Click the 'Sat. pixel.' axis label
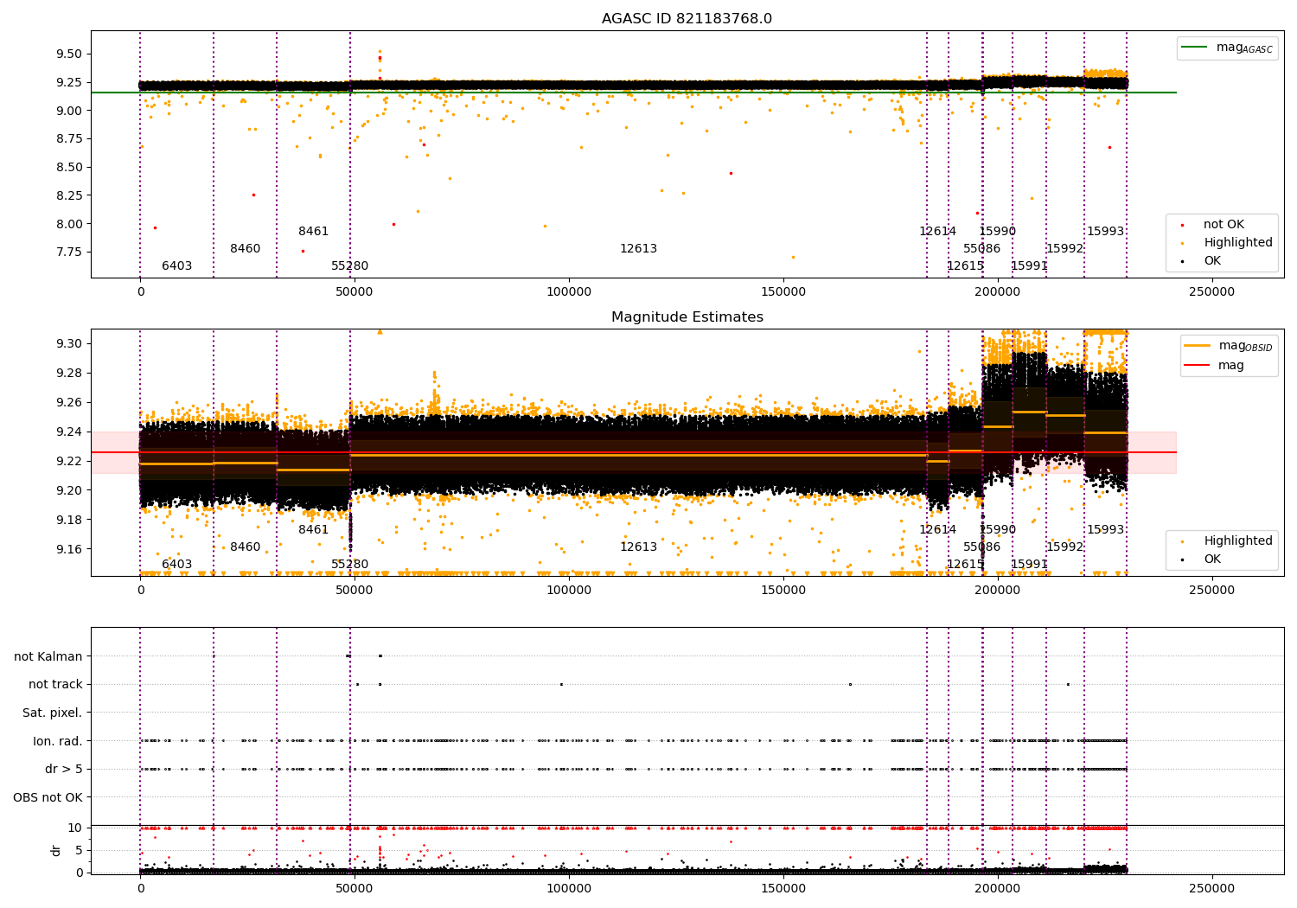The image size is (1297, 908). [x=53, y=713]
